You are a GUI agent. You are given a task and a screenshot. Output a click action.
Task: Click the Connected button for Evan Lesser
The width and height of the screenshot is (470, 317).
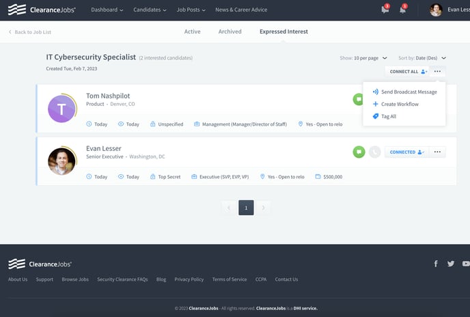(406, 152)
